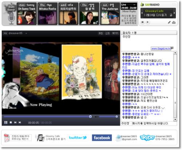Click 24hour Replay text
The height and width of the screenshot is (150, 182).
(x=129, y=11)
